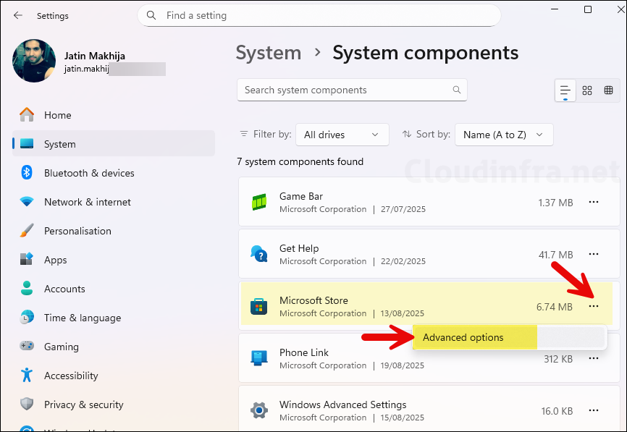
Task: Click the Privacy shield icon
Action: coord(27,404)
